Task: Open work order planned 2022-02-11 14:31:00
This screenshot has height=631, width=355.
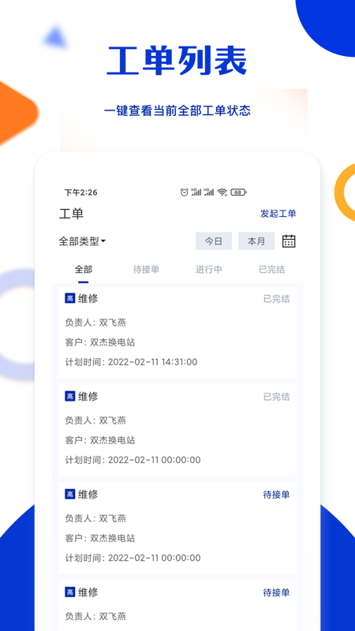Action: pyautogui.click(x=177, y=332)
